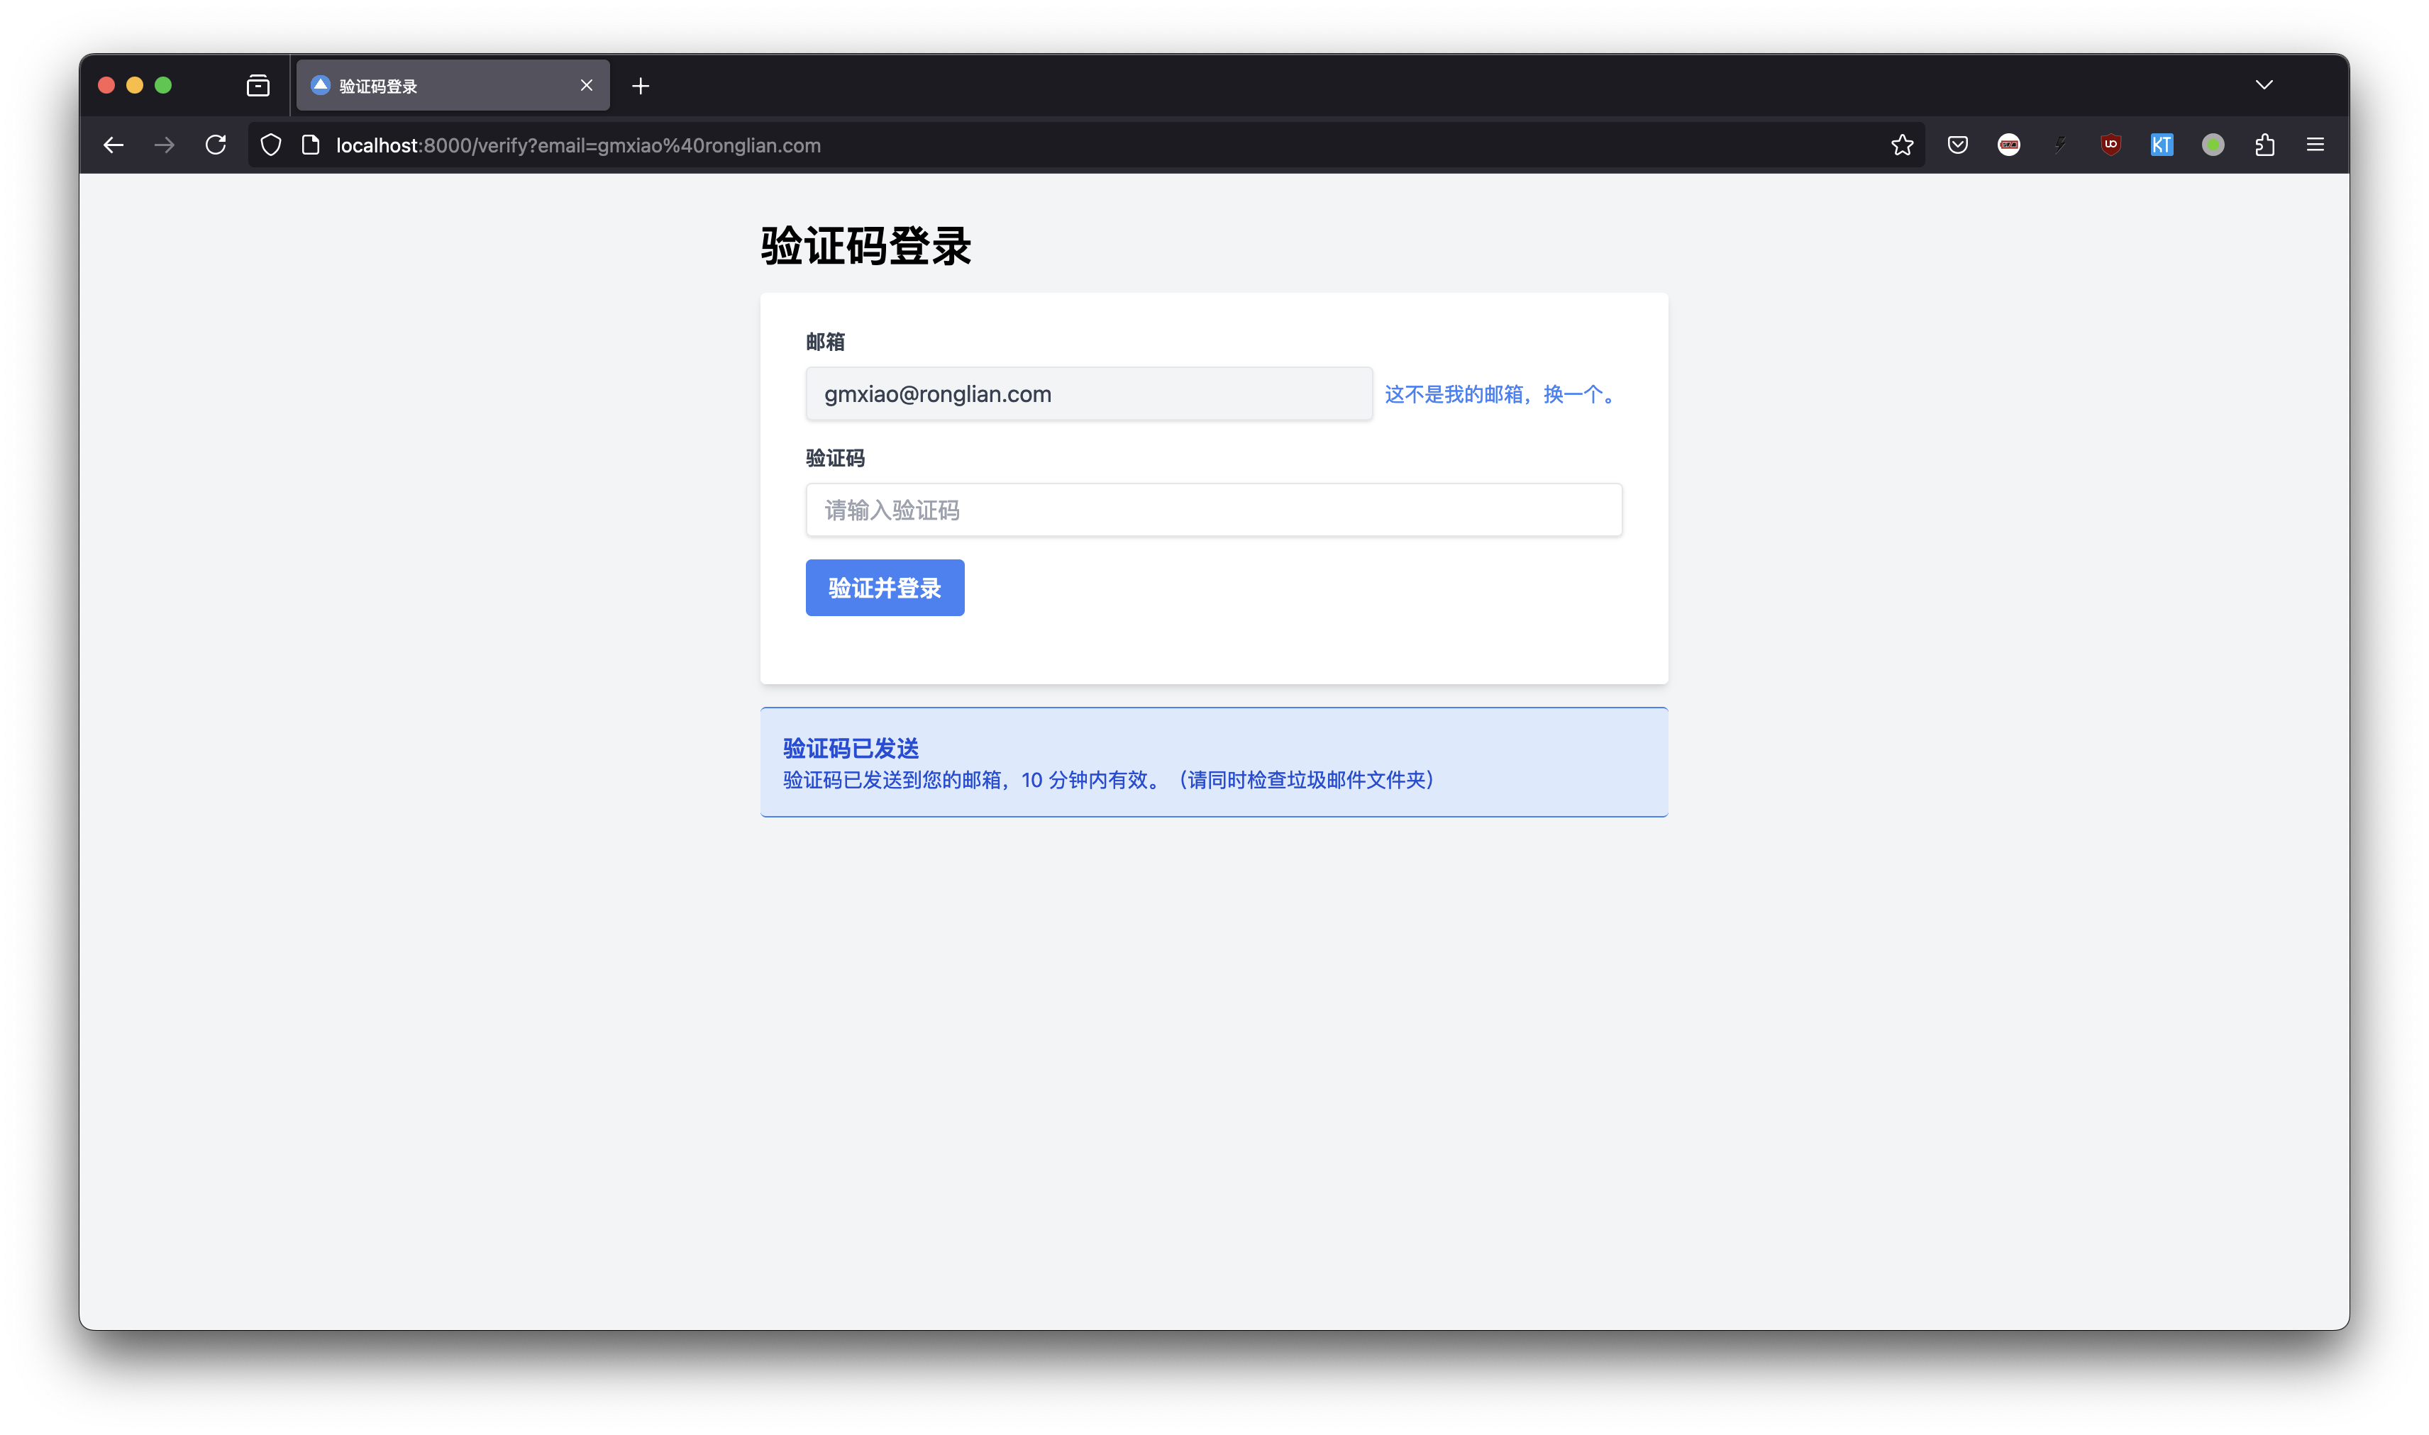
Task: Select the 验证码登录 browser tab
Action: 436,86
